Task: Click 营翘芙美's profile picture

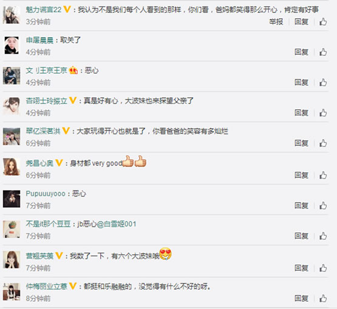Action: coord(12,260)
